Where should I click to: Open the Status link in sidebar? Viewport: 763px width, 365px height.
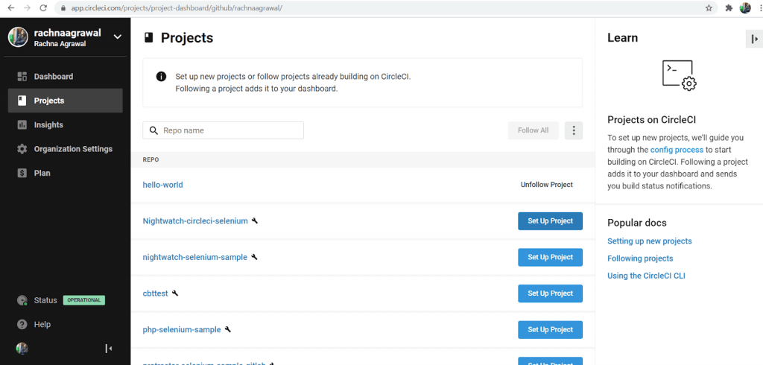pos(45,300)
